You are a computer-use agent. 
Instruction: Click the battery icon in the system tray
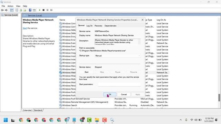point(200,120)
